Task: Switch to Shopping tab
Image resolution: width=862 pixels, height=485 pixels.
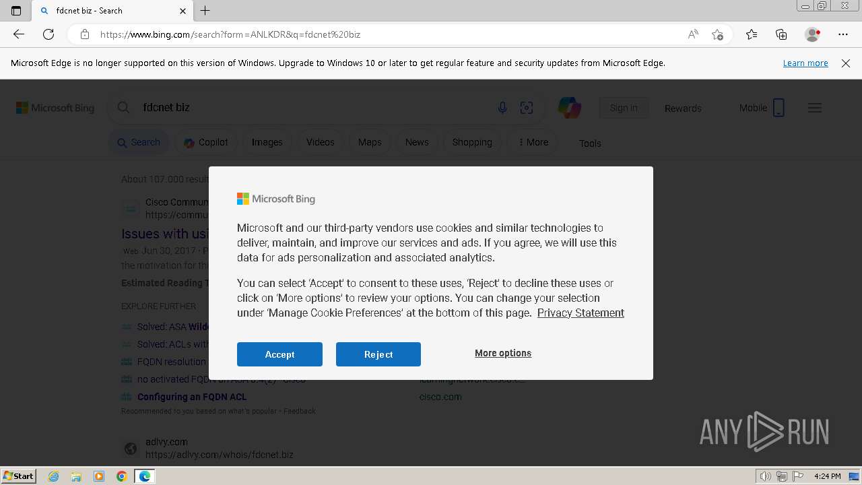Action: (472, 142)
